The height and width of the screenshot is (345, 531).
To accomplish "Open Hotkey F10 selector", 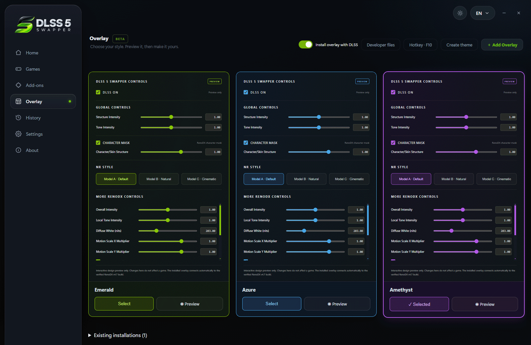I will point(420,45).
